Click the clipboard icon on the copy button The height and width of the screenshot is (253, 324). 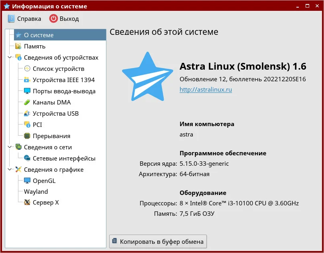click(114, 241)
